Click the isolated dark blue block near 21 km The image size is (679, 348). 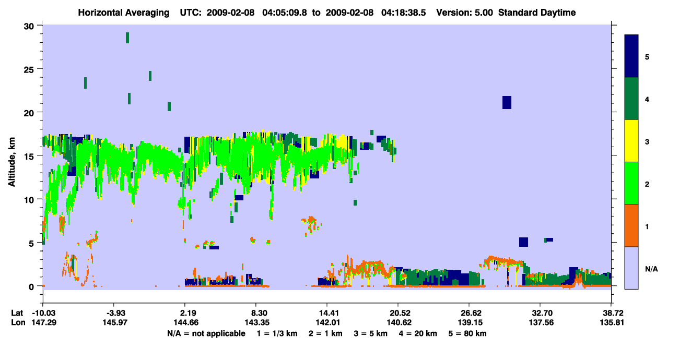(x=507, y=102)
